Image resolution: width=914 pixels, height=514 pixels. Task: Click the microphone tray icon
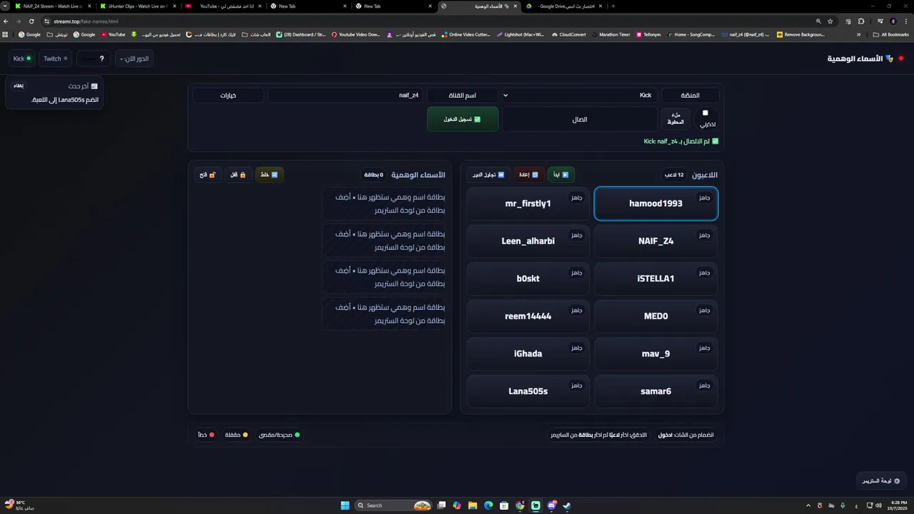point(843,505)
